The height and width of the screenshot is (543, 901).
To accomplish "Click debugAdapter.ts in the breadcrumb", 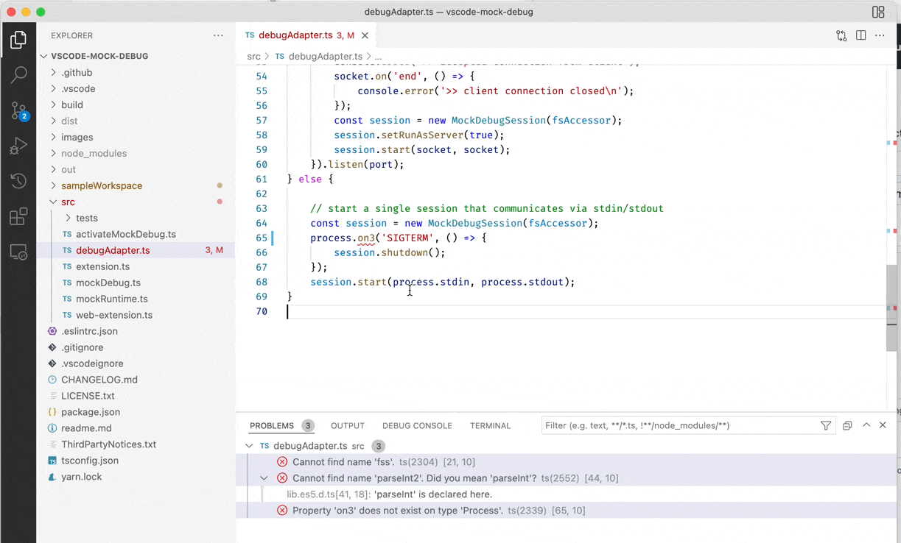I will tap(325, 56).
